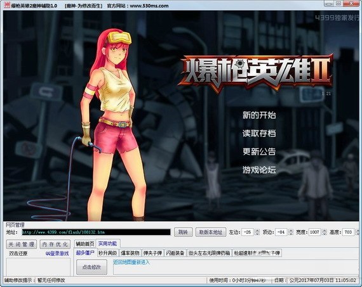The image size is (362, 287).
Task: Click the 返回地图重新进入 hint text box
Action: (236, 267)
